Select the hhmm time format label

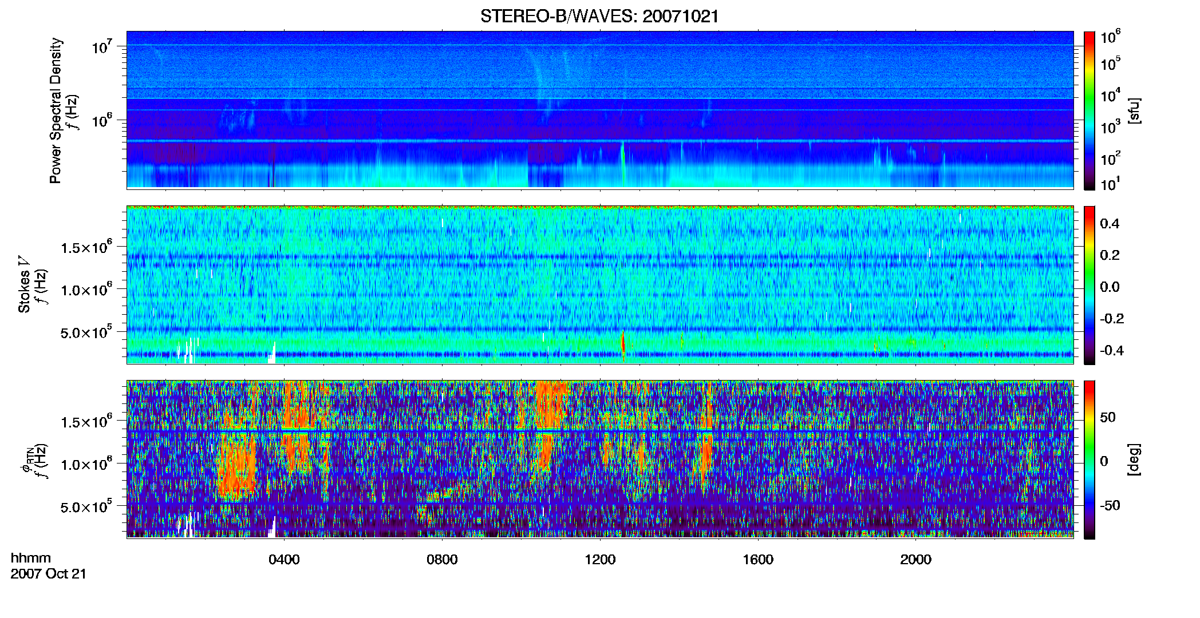coord(31,558)
